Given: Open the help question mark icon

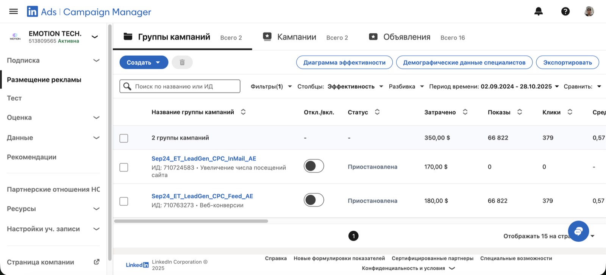Looking at the screenshot, I should (565, 11).
